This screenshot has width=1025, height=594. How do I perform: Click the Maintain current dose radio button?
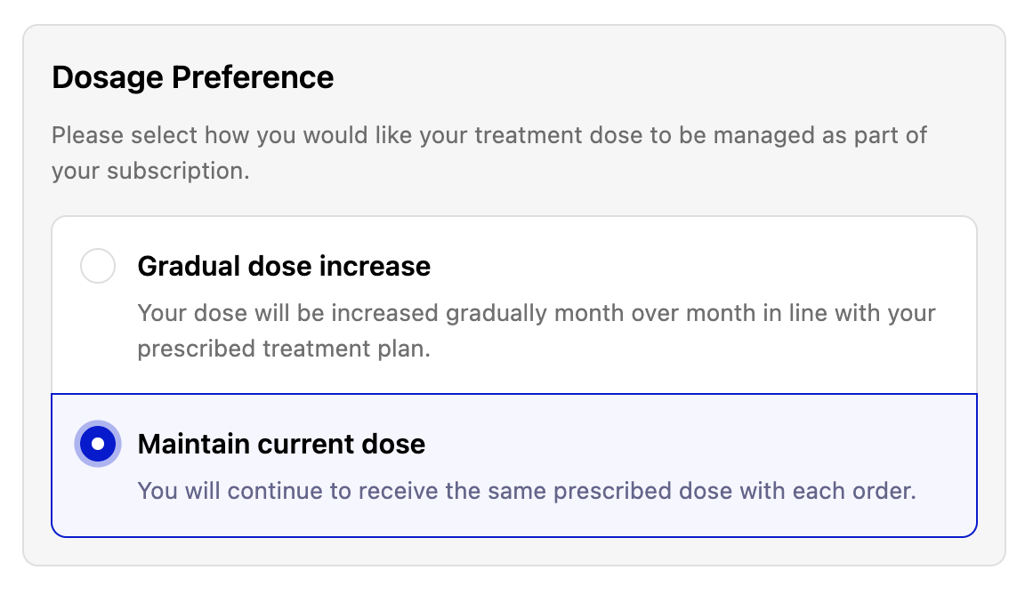coord(98,444)
